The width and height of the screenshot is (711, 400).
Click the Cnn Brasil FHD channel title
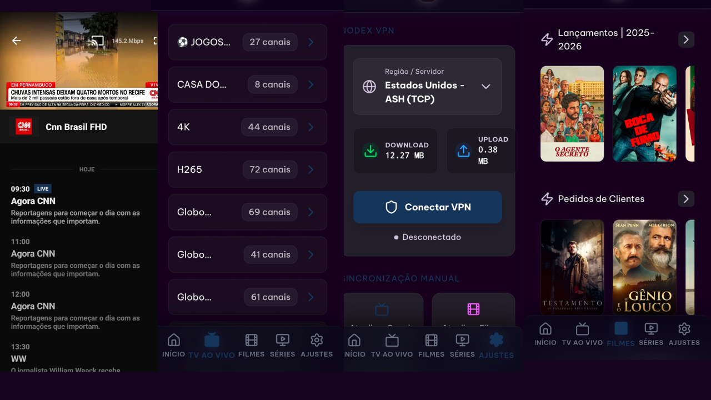pos(76,127)
